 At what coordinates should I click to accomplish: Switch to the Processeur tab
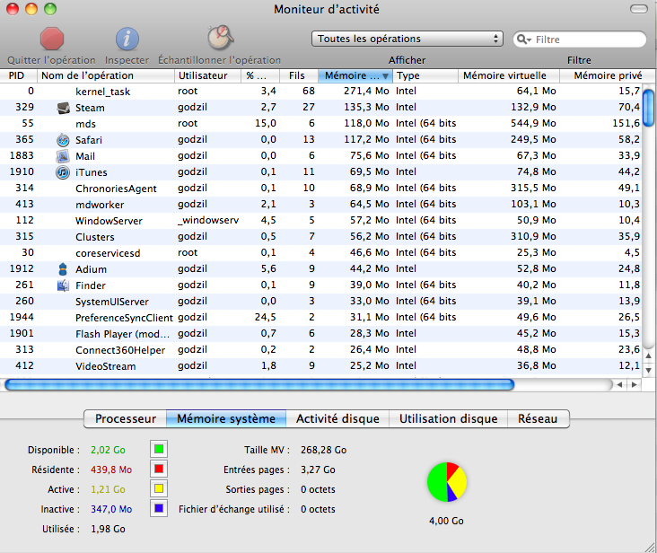125,419
